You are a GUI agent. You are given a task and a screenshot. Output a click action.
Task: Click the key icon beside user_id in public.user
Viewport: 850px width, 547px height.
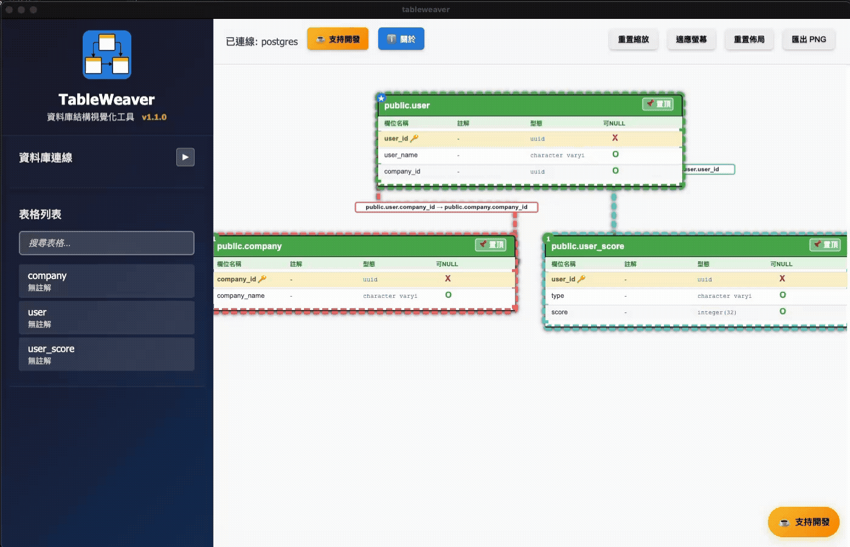tap(414, 139)
